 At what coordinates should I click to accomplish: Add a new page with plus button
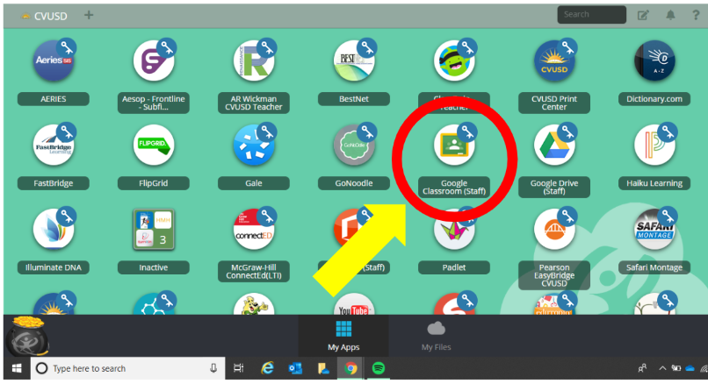(89, 15)
